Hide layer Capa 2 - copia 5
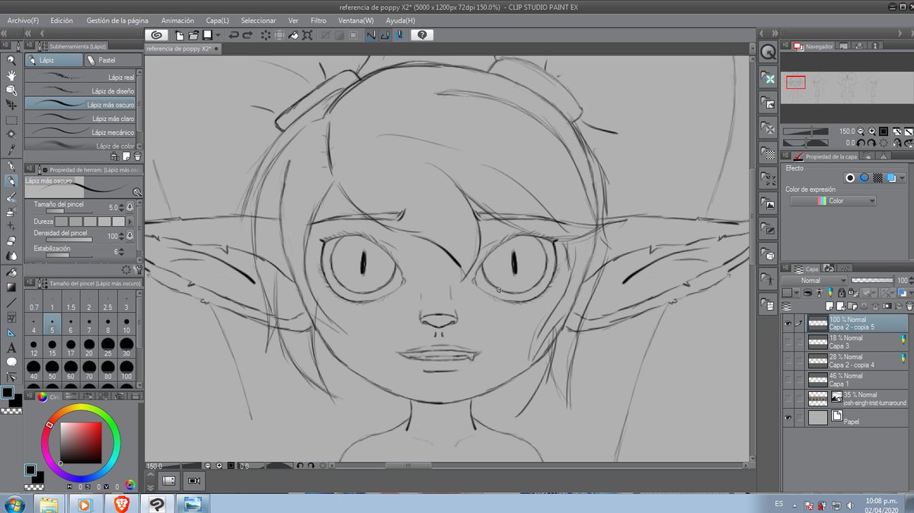The image size is (914, 513). pos(788,323)
